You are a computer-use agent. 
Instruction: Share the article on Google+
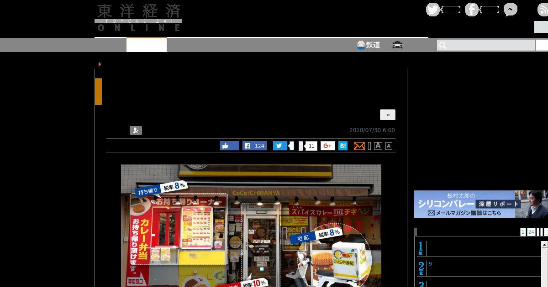pos(328,146)
